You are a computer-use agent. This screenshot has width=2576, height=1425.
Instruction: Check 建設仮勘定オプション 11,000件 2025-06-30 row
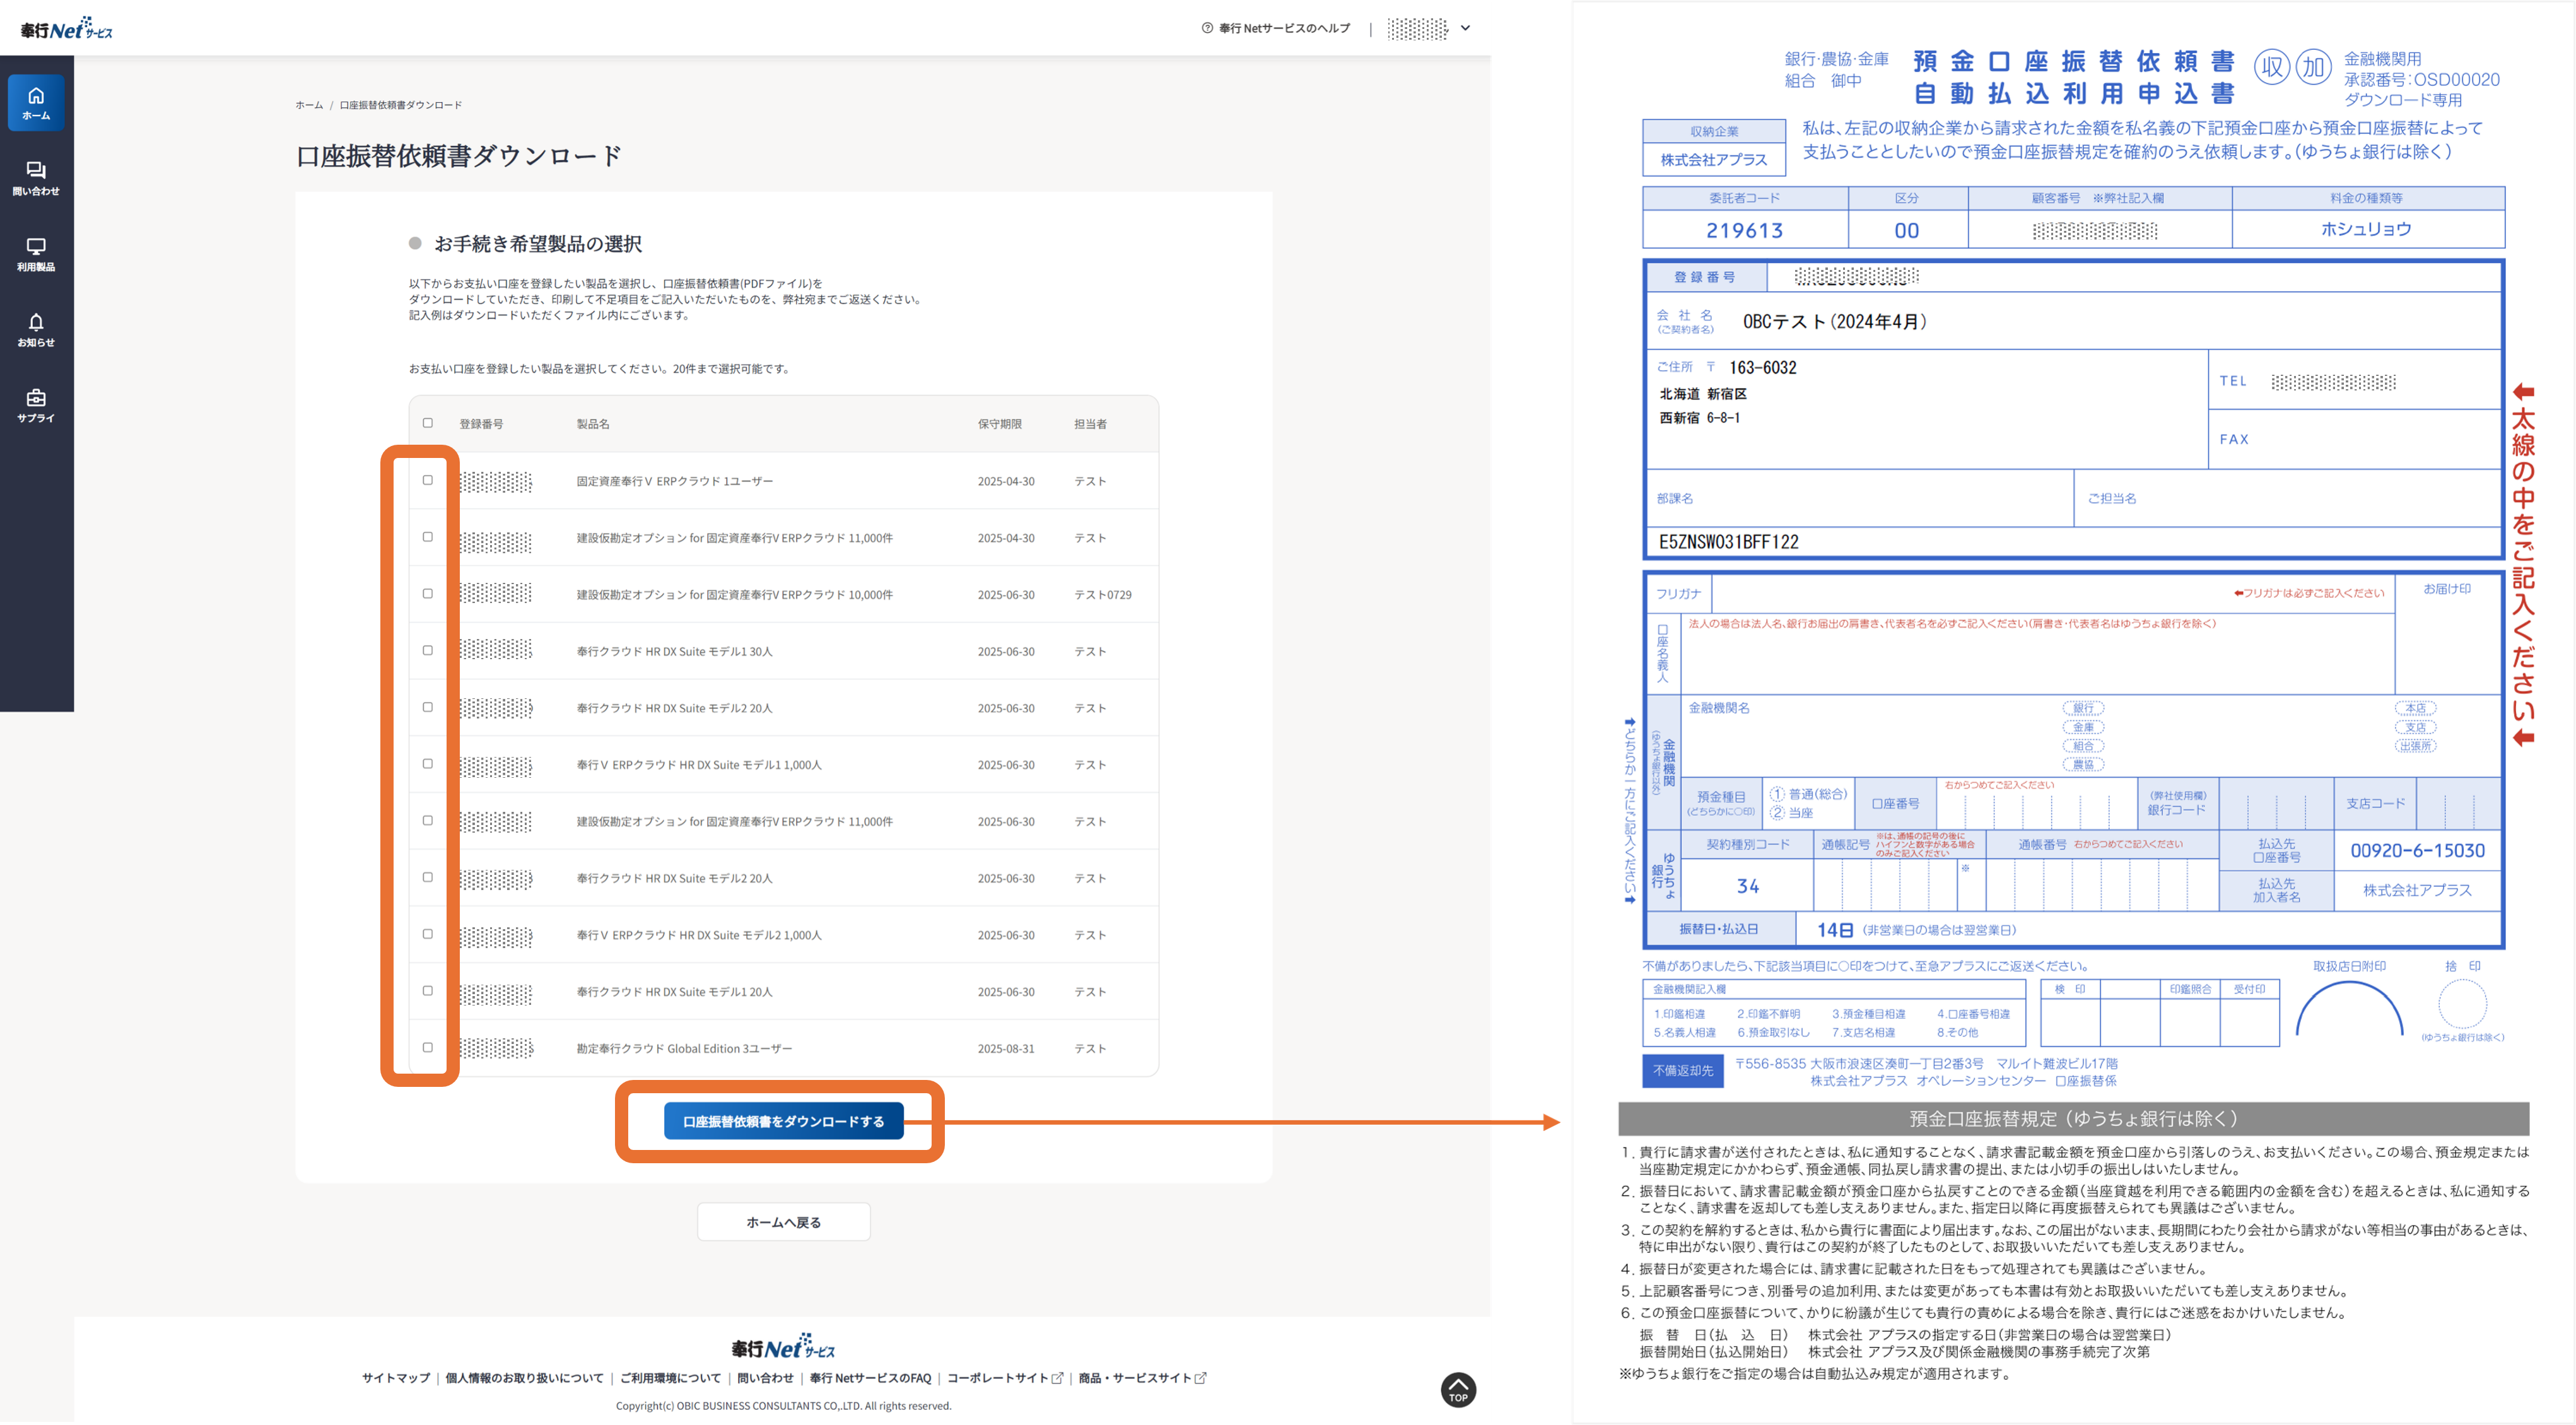(x=428, y=820)
